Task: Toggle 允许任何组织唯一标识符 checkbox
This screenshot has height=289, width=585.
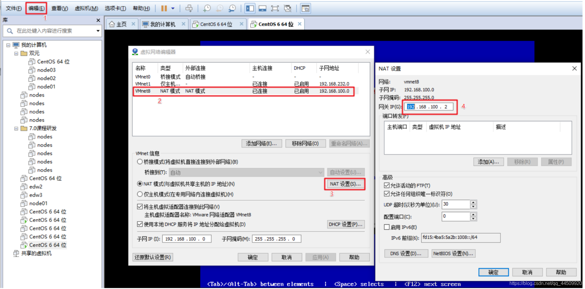Action: coord(386,194)
